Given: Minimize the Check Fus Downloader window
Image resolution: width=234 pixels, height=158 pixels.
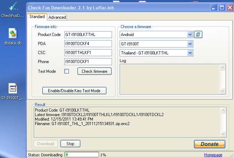Looking at the screenshot, I should (x=214, y=7).
